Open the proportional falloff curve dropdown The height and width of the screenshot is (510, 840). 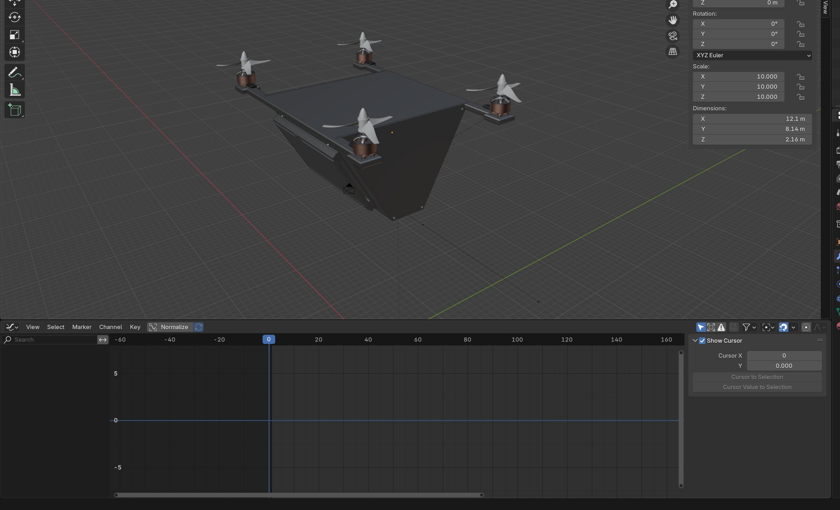point(819,327)
